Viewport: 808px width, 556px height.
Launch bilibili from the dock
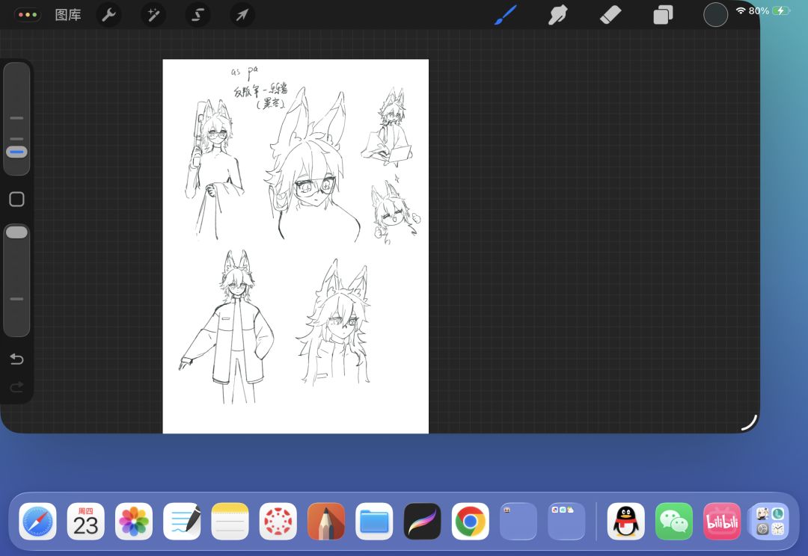(722, 521)
